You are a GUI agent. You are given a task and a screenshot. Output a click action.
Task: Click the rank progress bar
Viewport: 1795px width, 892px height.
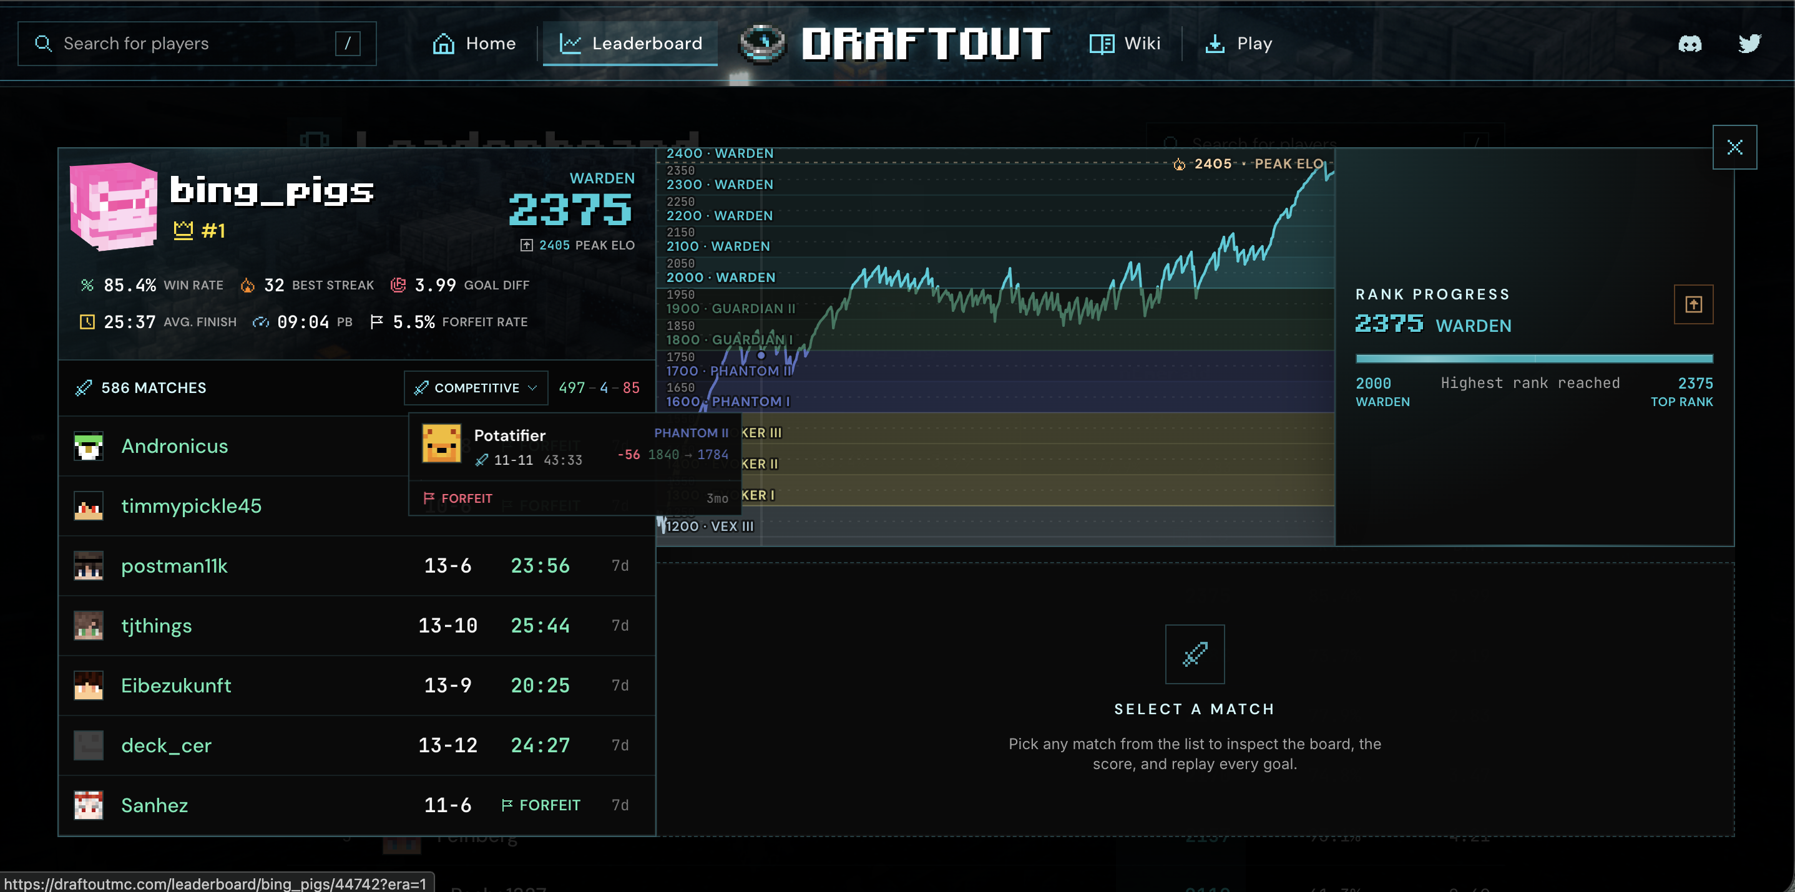pos(1533,359)
